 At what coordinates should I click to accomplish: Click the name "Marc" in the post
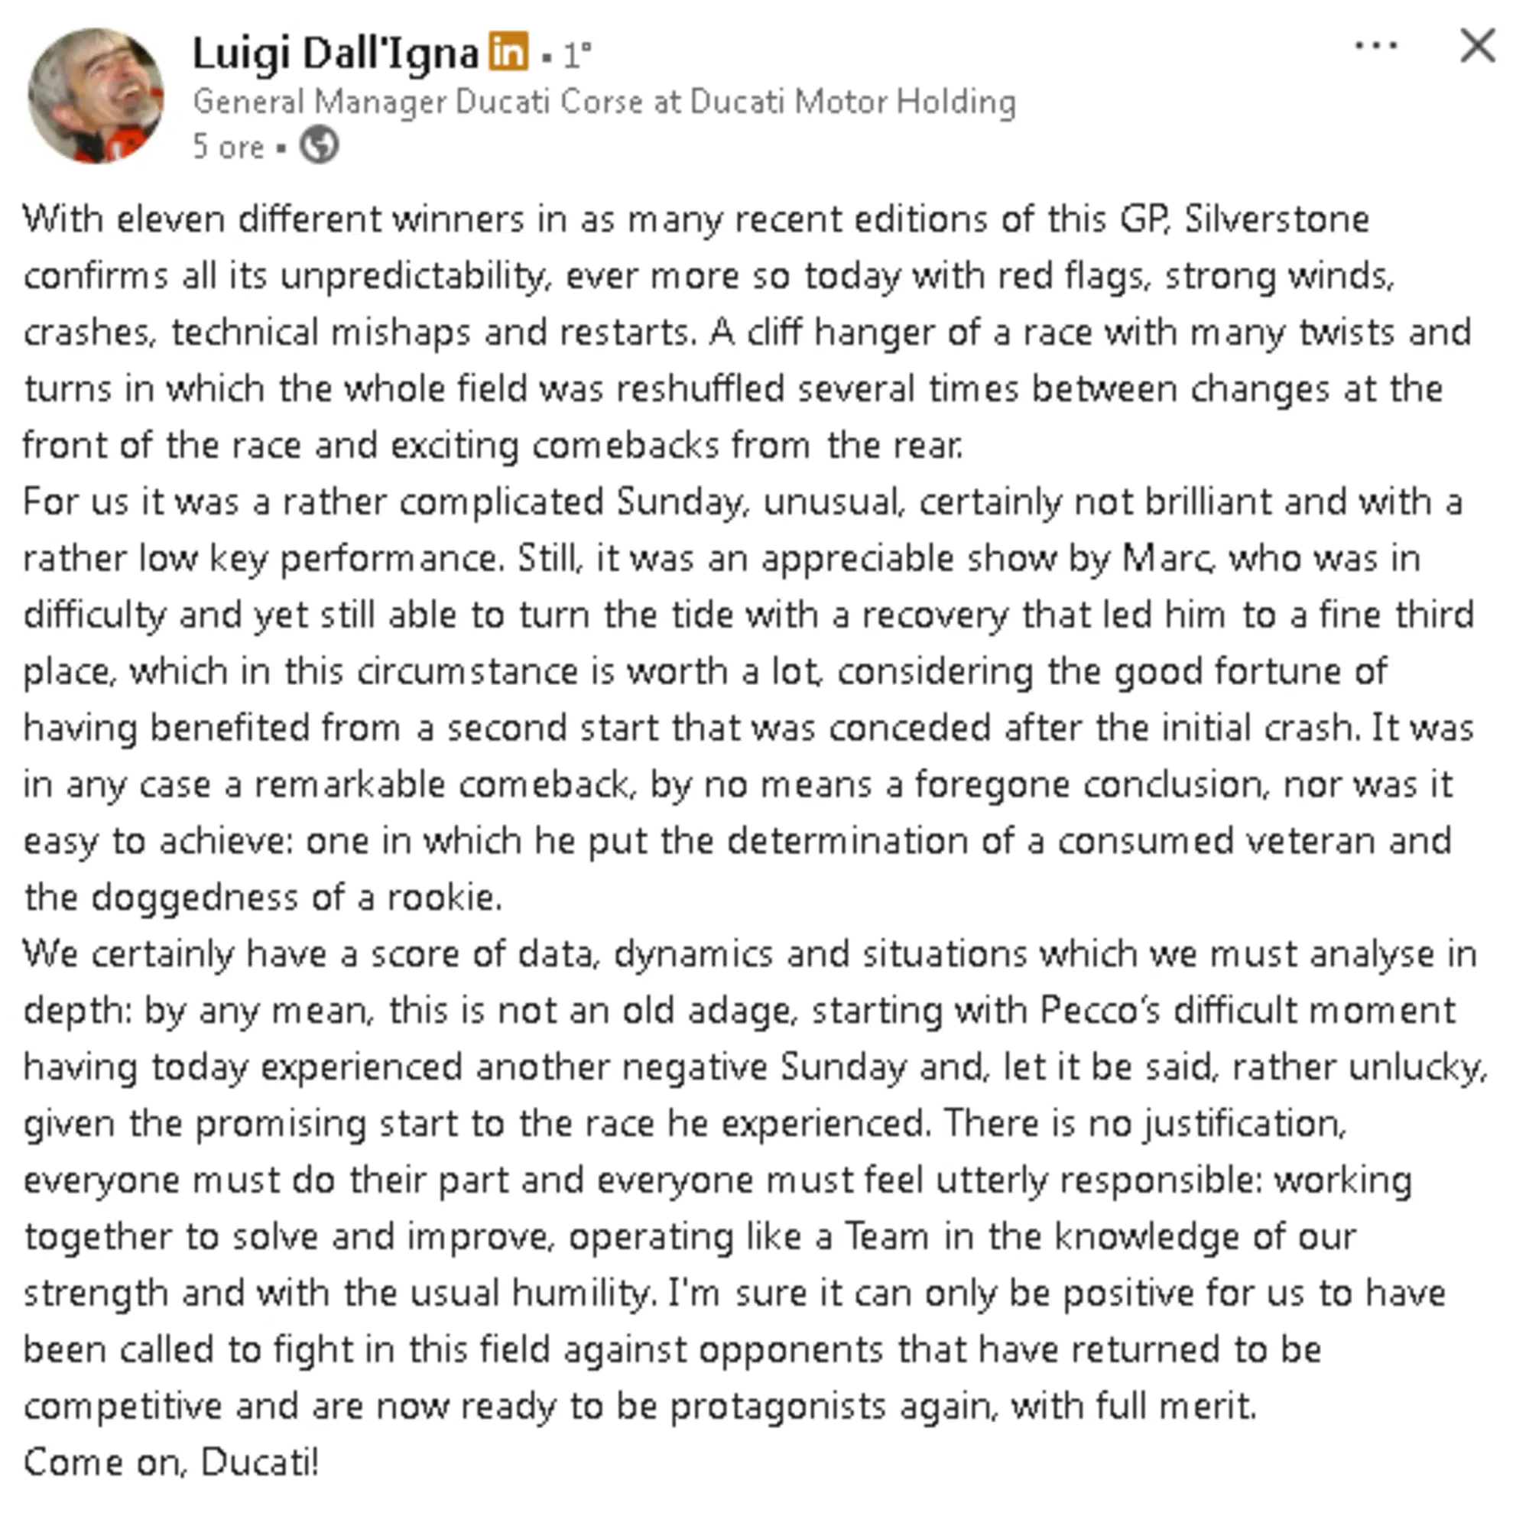point(1165,559)
